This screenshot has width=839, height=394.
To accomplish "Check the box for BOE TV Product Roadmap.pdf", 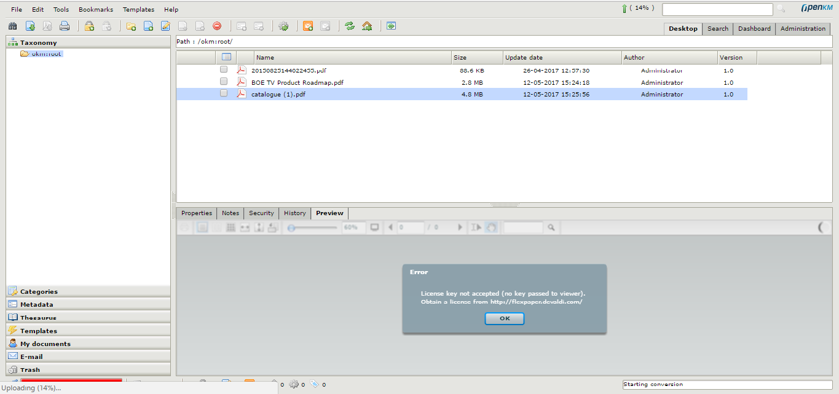I will (x=224, y=82).
